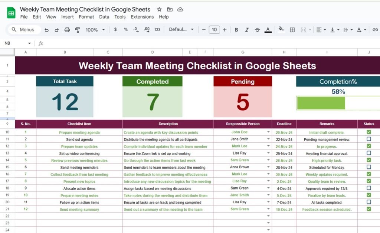
Task: Star this spreadsheet
Action: pyautogui.click(x=159, y=9)
